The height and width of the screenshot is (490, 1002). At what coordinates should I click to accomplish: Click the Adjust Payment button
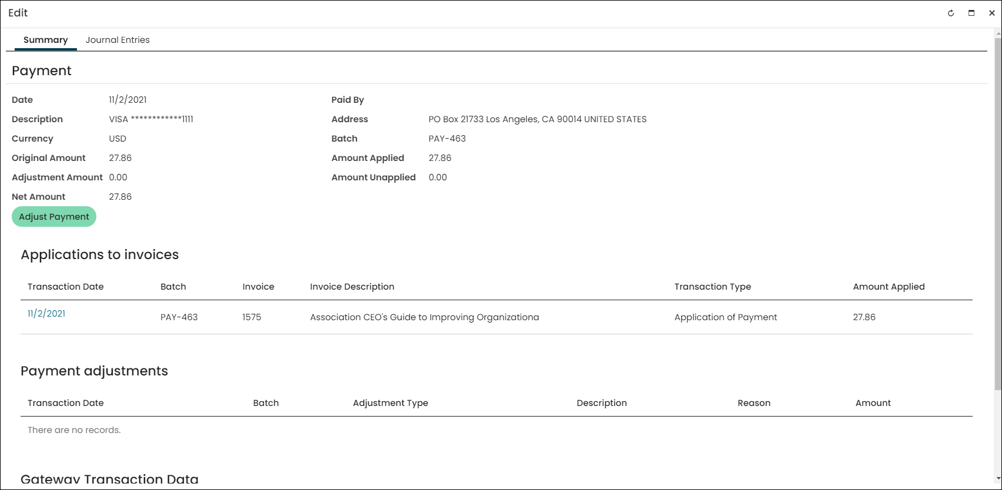[x=54, y=217]
